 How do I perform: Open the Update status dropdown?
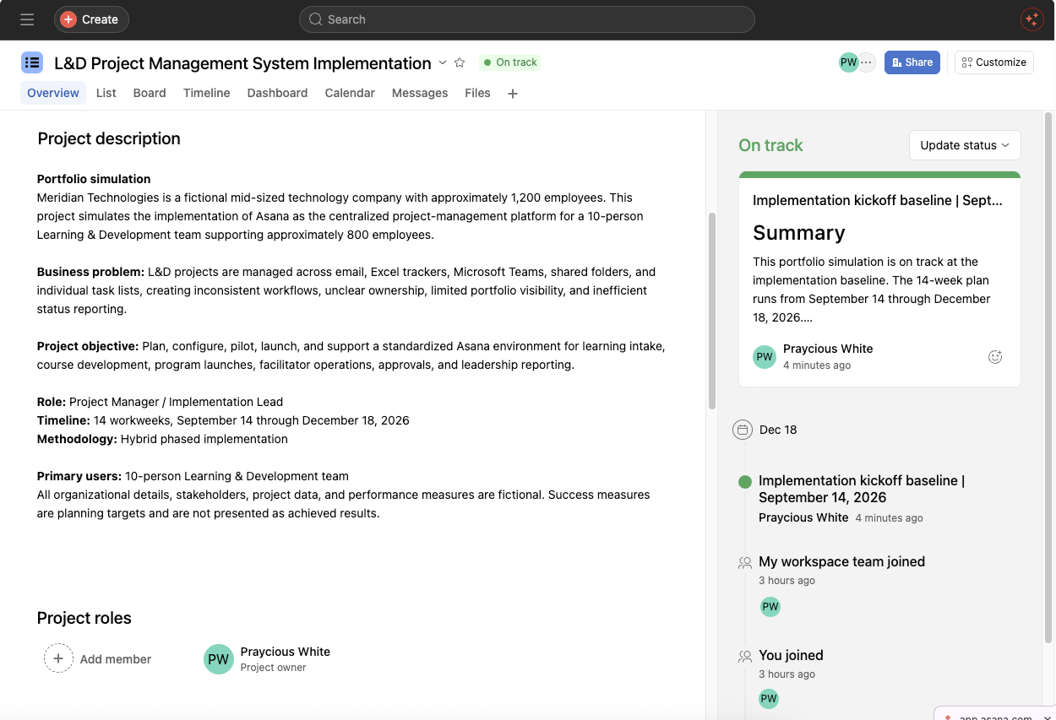click(965, 145)
